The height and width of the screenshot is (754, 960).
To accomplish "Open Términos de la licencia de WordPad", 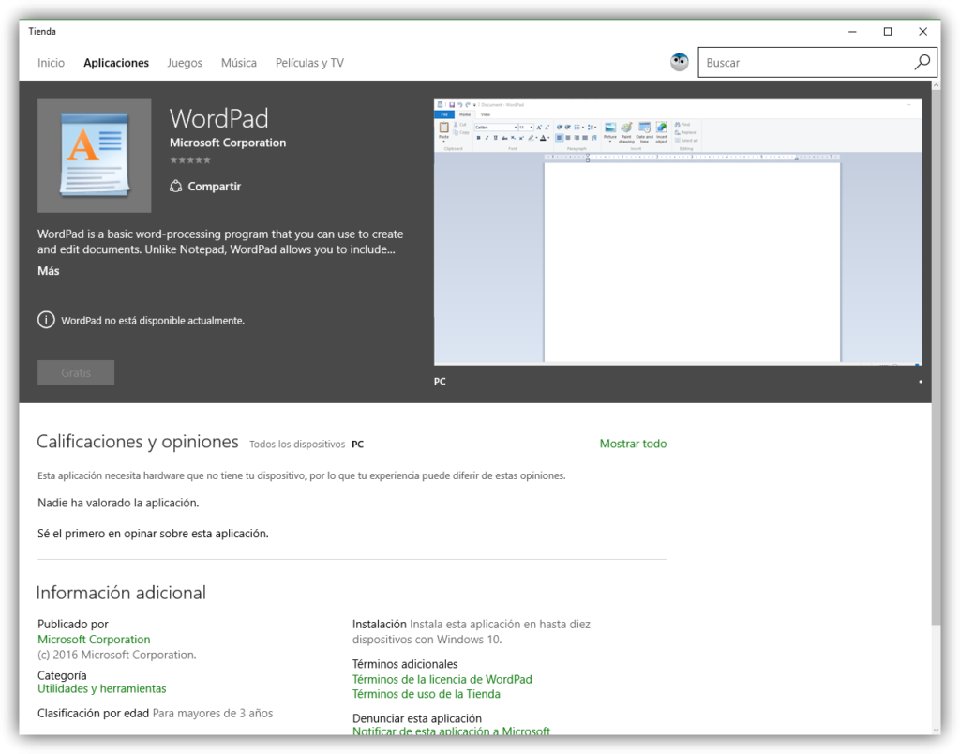I will coord(442,679).
